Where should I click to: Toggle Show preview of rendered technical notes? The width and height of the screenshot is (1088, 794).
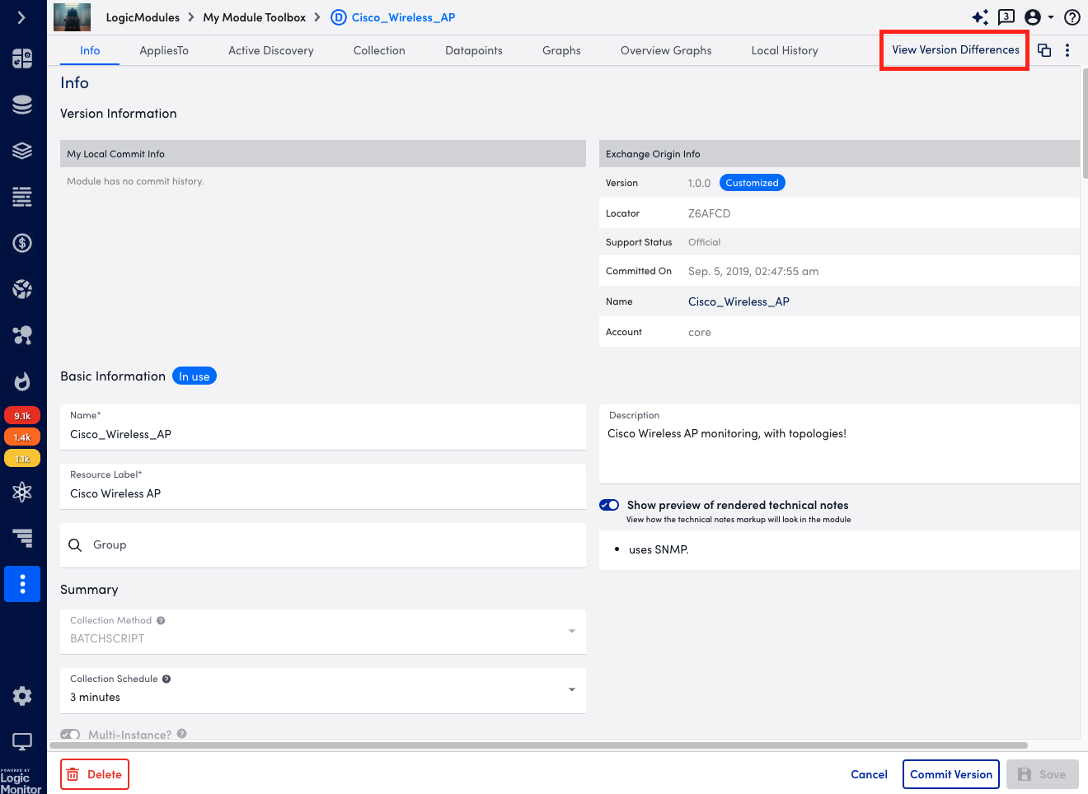click(x=609, y=505)
